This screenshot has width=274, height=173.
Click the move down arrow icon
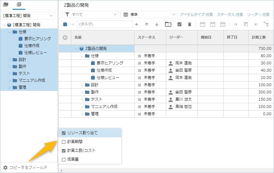157,24
